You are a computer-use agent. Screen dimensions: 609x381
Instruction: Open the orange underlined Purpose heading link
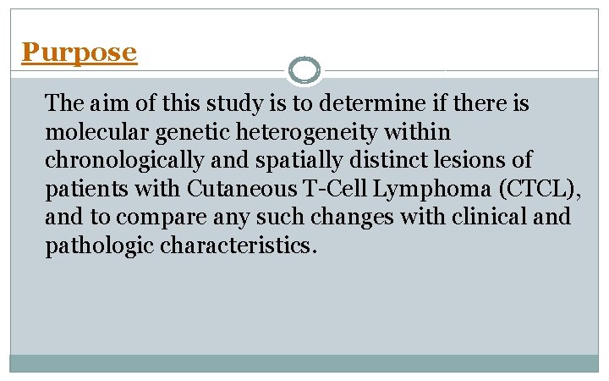[79, 52]
